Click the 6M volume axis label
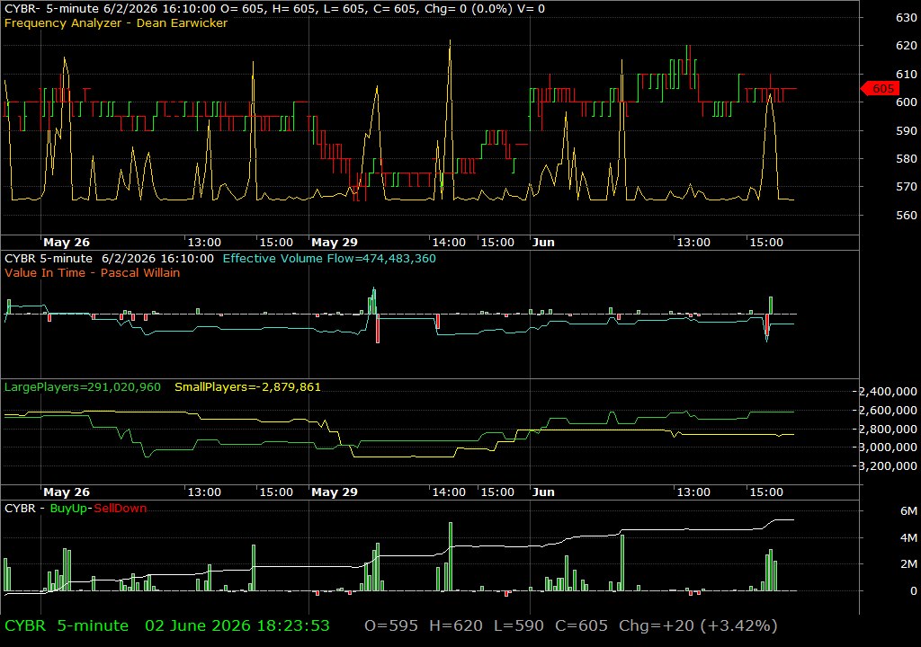 [x=908, y=510]
